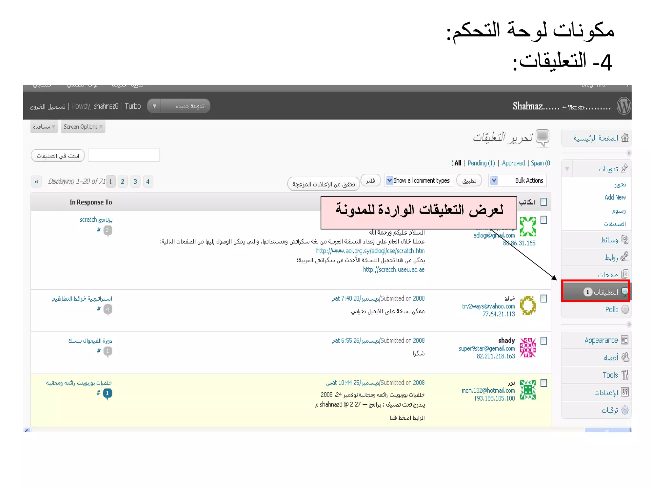Collapse the posts menu arrow in sidebar

point(567,169)
